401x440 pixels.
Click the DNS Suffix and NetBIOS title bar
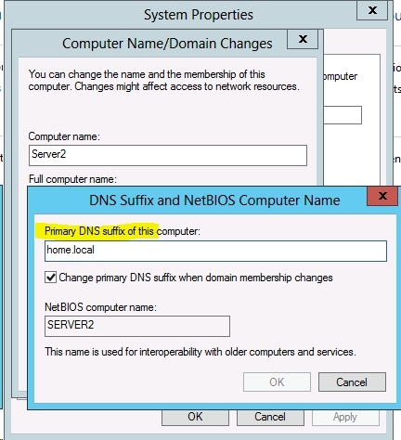point(198,201)
